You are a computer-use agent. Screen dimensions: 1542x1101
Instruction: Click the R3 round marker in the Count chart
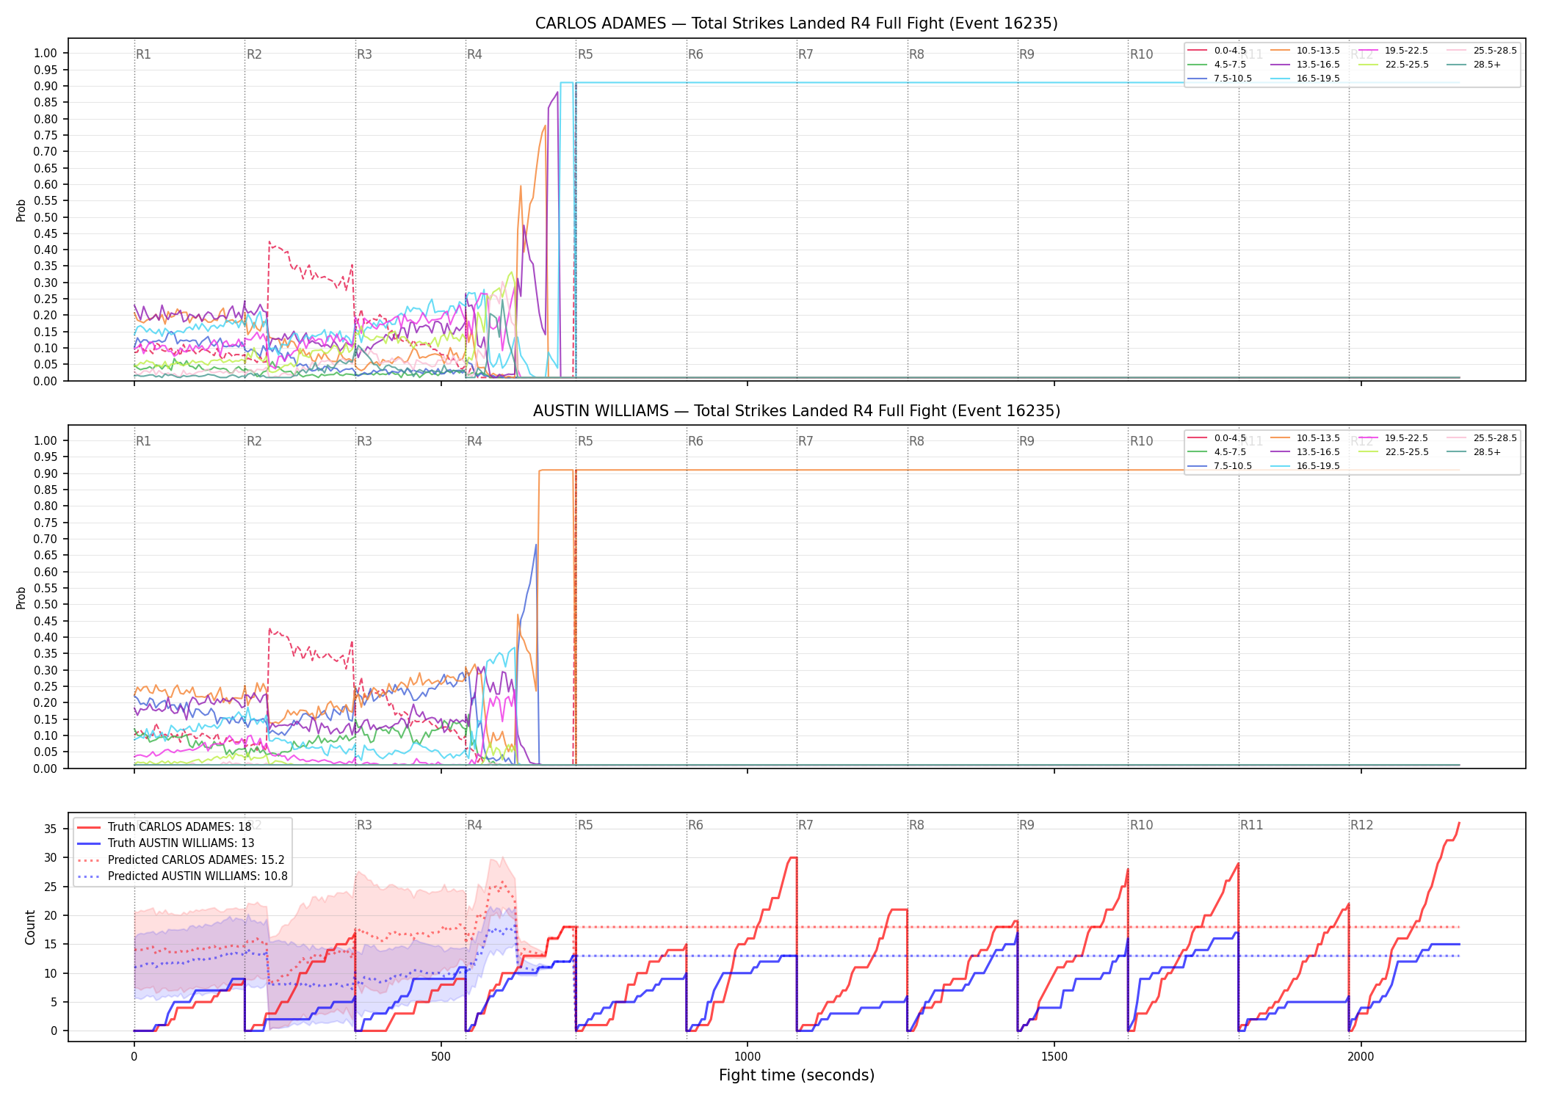pos(364,825)
